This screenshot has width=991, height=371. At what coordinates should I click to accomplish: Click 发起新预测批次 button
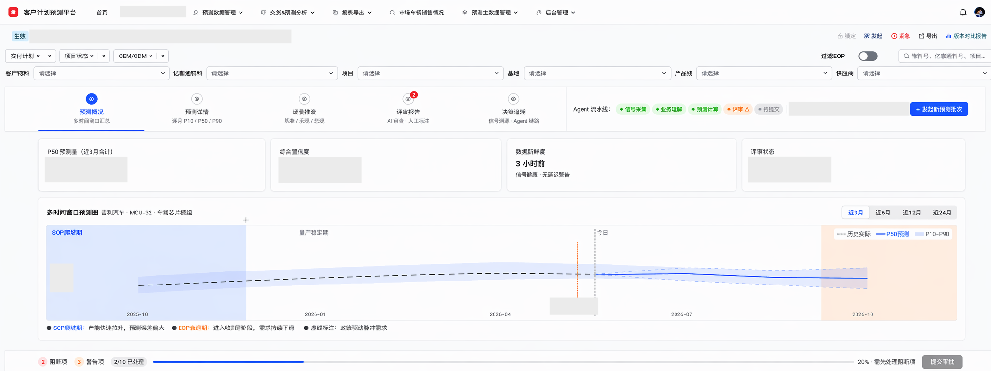[939, 109]
